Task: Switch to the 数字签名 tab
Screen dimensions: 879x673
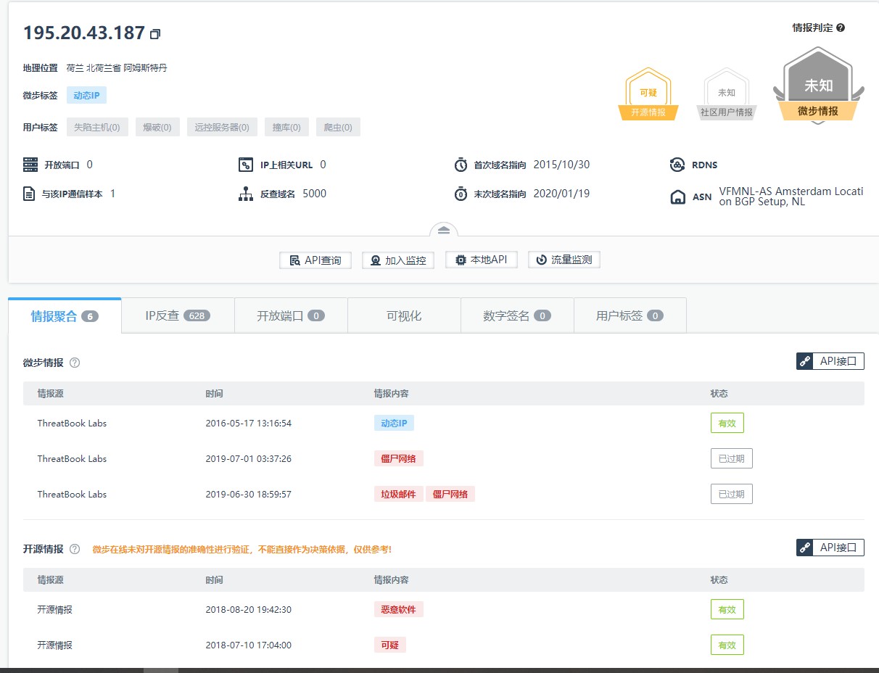Action: pyautogui.click(x=517, y=316)
